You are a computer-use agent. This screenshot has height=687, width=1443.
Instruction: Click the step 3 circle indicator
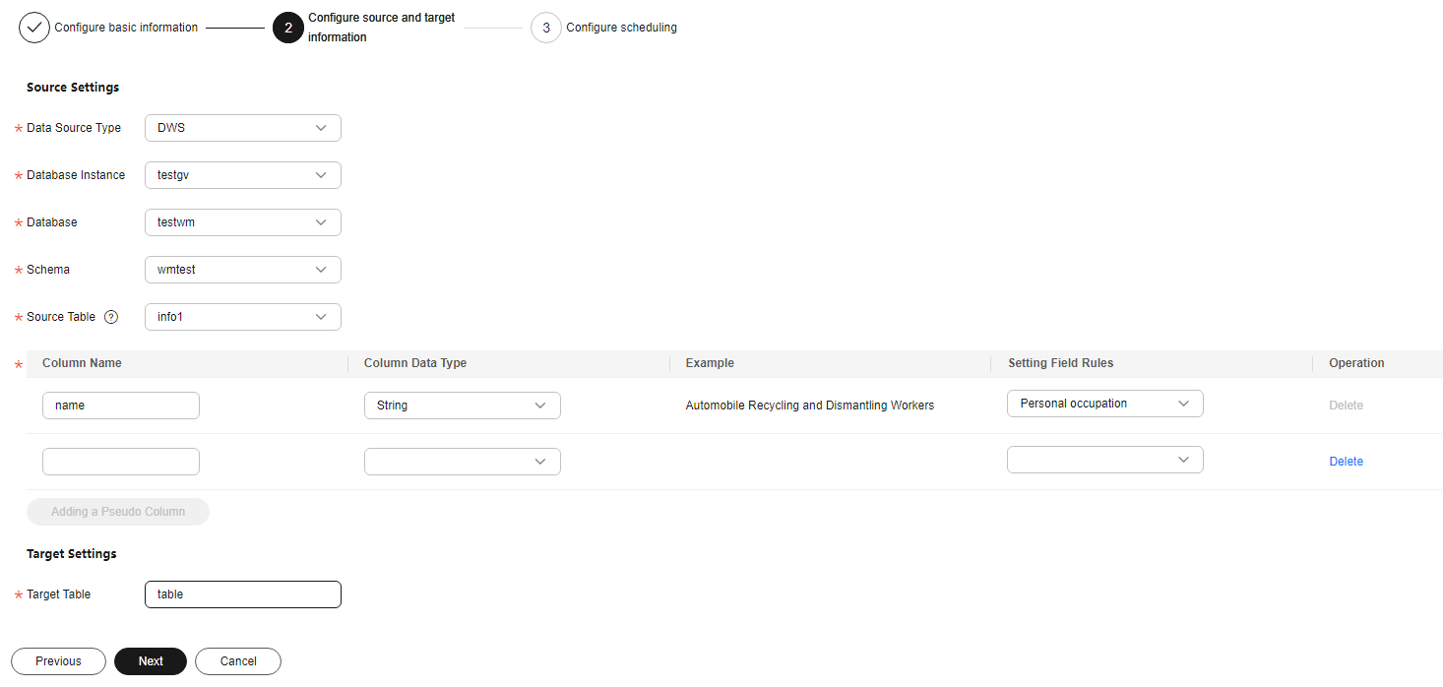click(546, 28)
